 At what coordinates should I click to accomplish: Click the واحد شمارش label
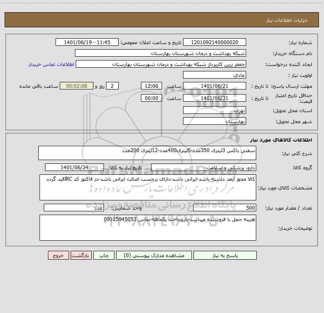pyautogui.click(x=127, y=208)
